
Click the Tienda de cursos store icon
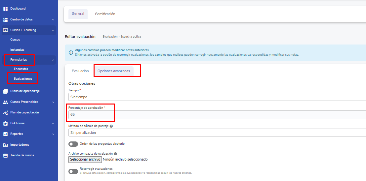point(5,155)
